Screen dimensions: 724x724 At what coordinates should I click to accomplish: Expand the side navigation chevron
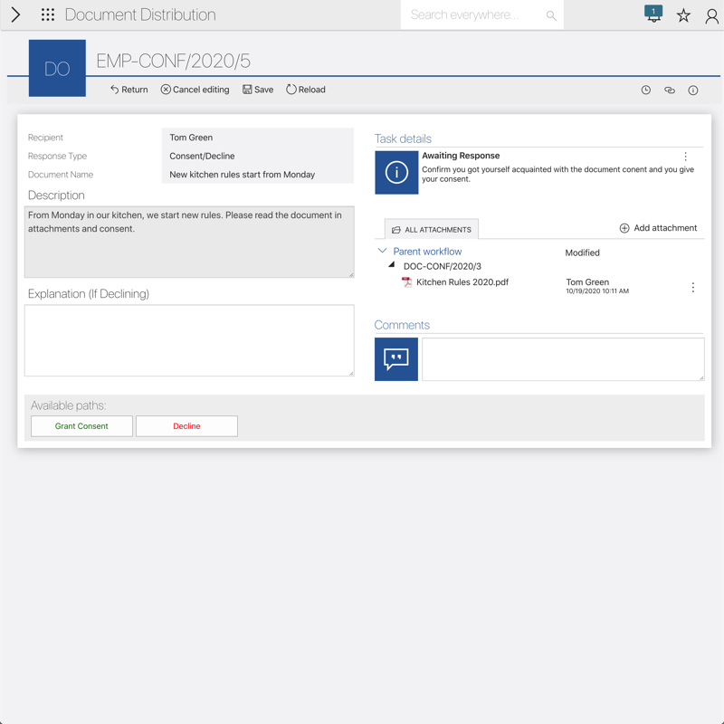pos(15,15)
